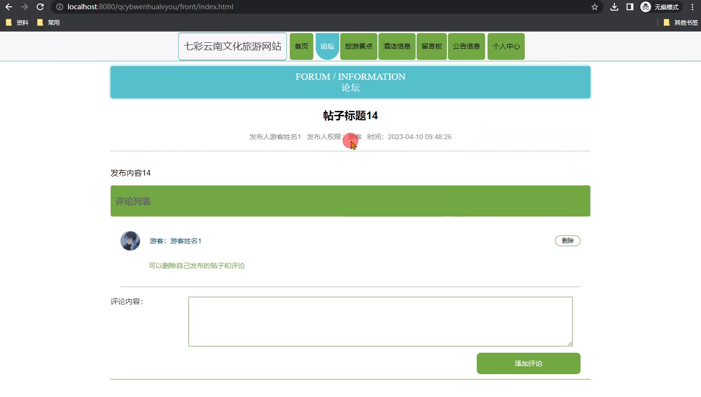Click the site info icon in address bar

pyautogui.click(x=59, y=7)
